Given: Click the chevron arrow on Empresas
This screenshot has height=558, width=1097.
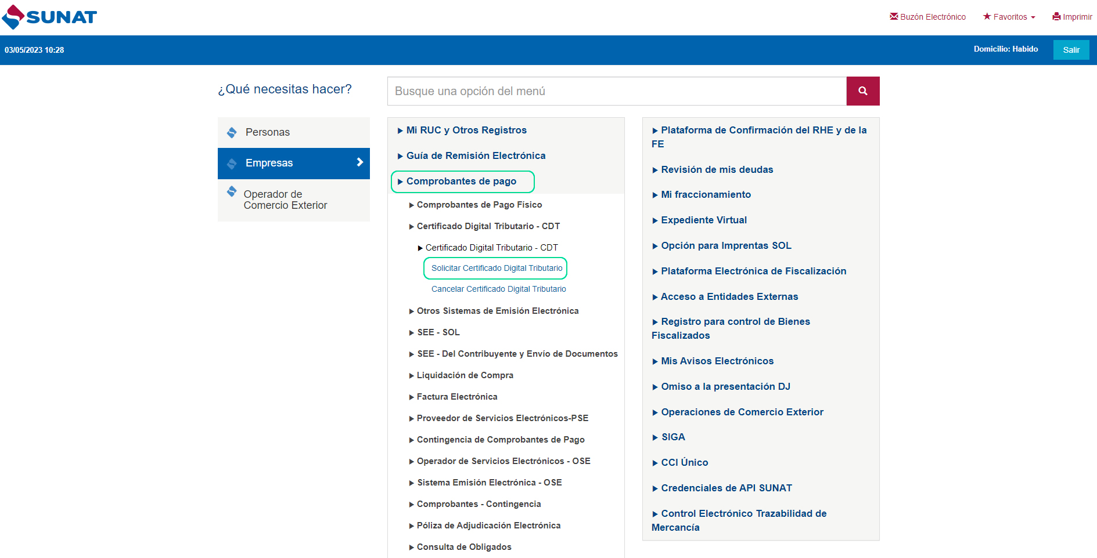Looking at the screenshot, I should 359,162.
